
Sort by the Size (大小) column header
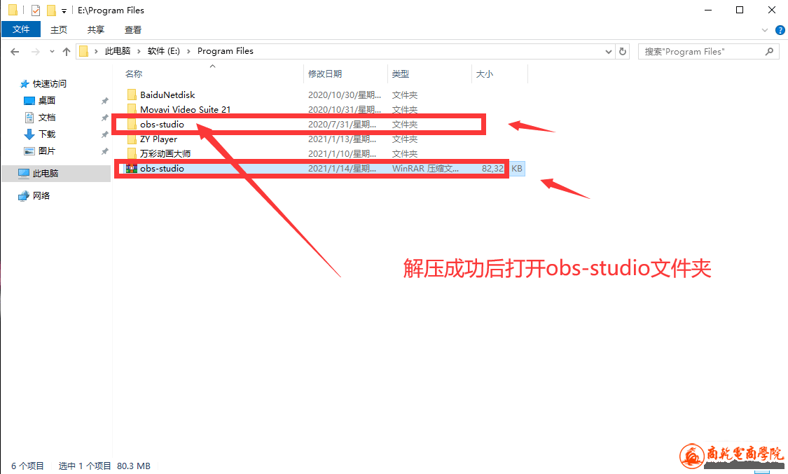click(x=485, y=74)
